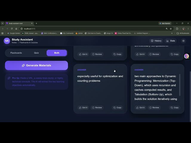Flip the 'especially useful for optimization' card
Image resolution: width=191 pixels, height=143 pixels.
[100, 89]
